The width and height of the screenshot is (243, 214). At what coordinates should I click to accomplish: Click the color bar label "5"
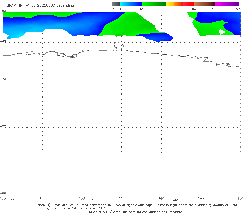121,9
